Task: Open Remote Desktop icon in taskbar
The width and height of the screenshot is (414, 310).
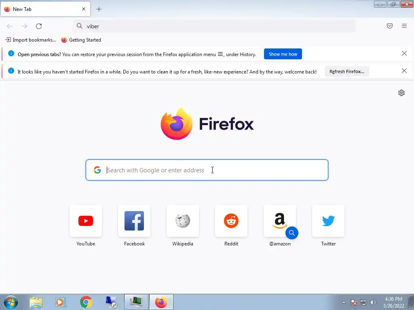Action: [x=111, y=302]
